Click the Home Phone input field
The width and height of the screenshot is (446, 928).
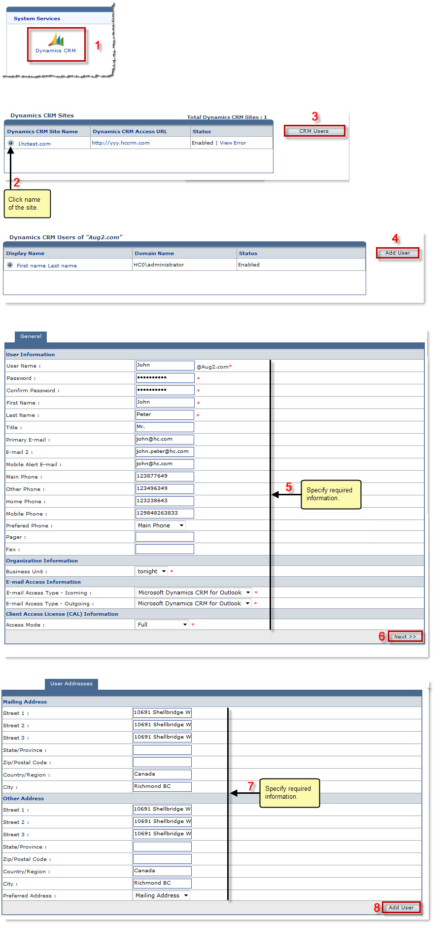click(x=165, y=501)
